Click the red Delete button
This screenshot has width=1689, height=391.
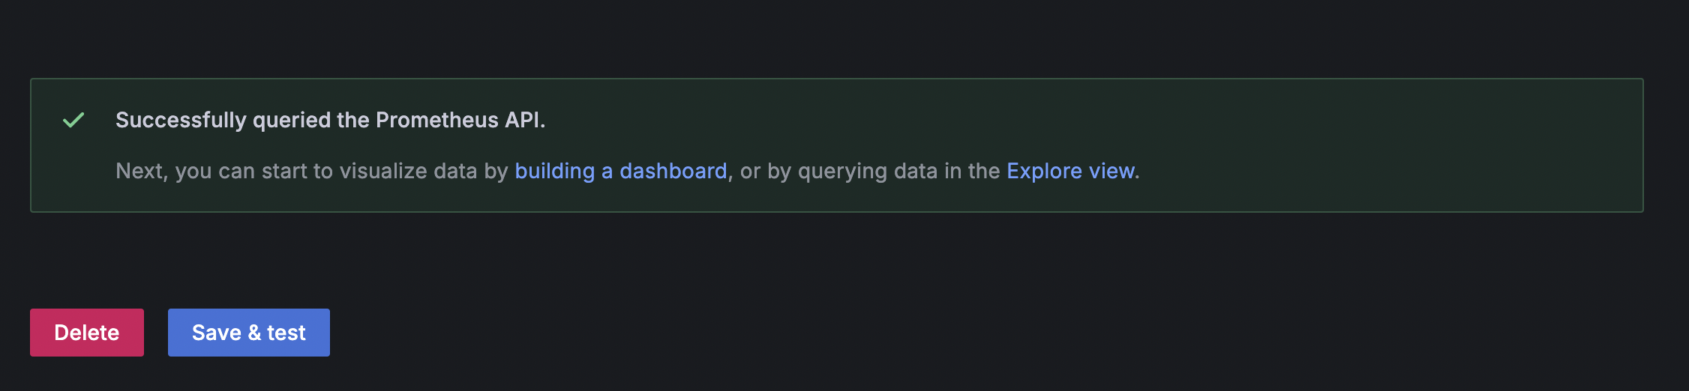coord(87,333)
